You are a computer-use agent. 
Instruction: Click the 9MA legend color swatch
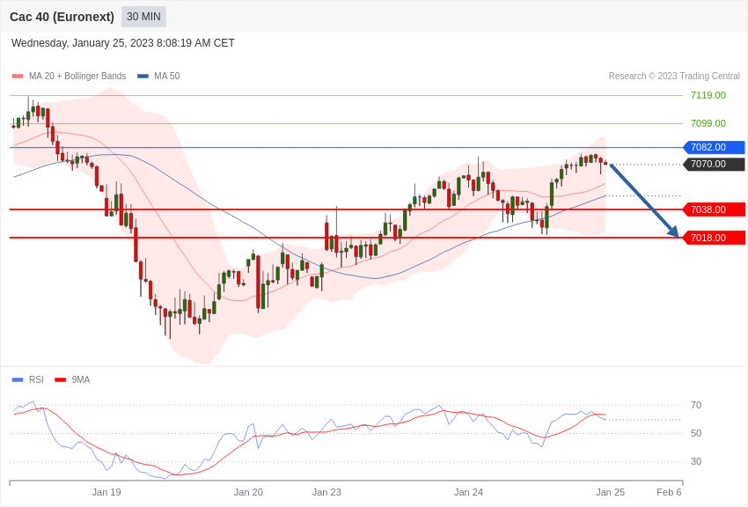61,379
